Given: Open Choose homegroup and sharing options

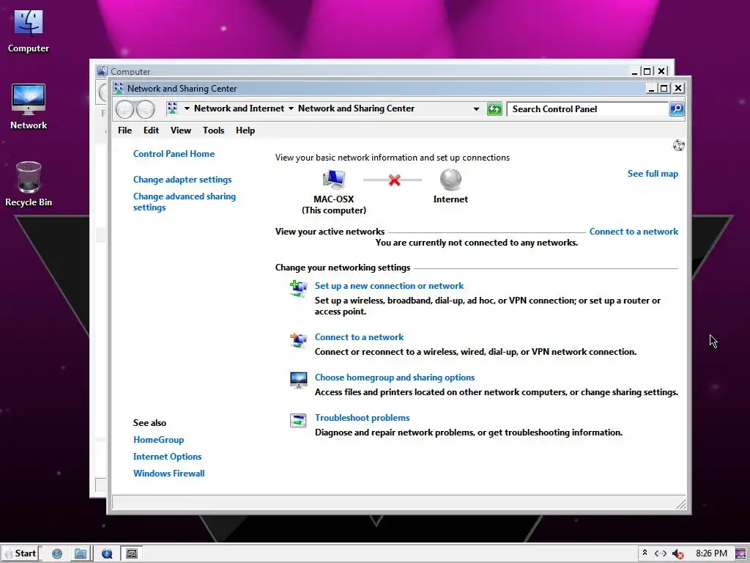Looking at the screenshot, I should (395, 378).
